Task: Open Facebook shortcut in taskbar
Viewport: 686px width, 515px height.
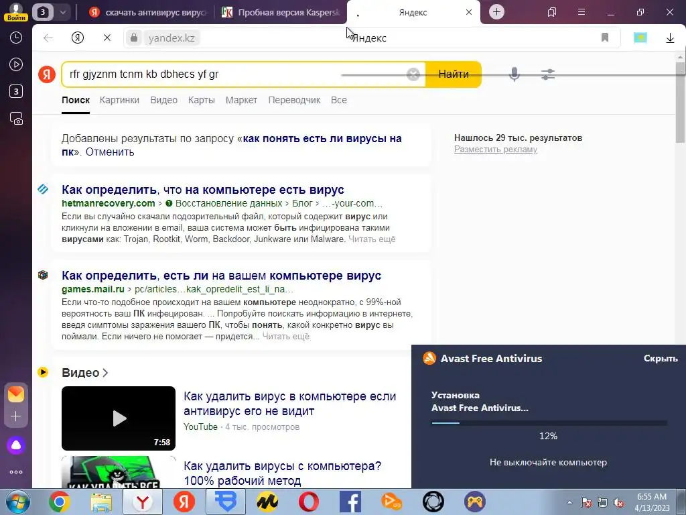Action: tap(350, 502)
